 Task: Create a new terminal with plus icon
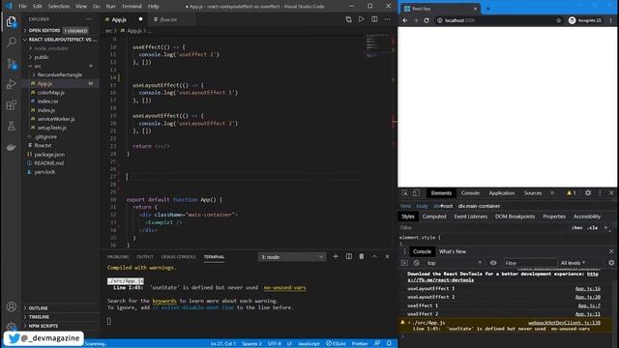click(336, 256)
